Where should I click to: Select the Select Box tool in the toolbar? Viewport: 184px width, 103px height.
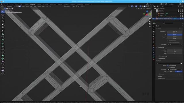[3, 12]
